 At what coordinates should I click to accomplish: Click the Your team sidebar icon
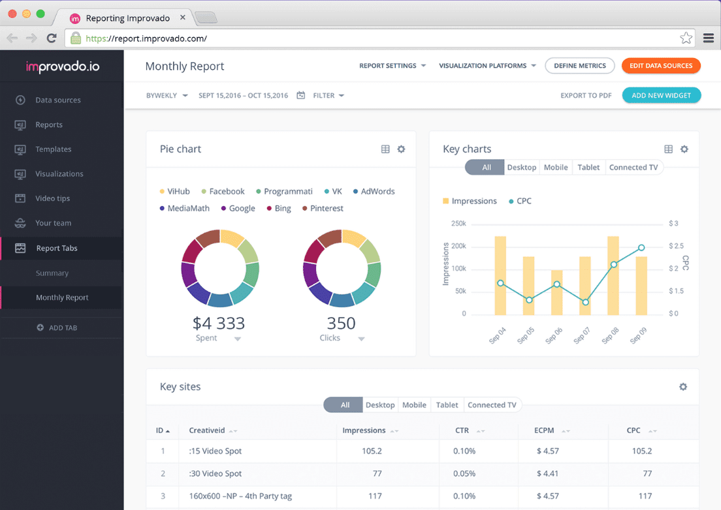click(x=20, y=223)
